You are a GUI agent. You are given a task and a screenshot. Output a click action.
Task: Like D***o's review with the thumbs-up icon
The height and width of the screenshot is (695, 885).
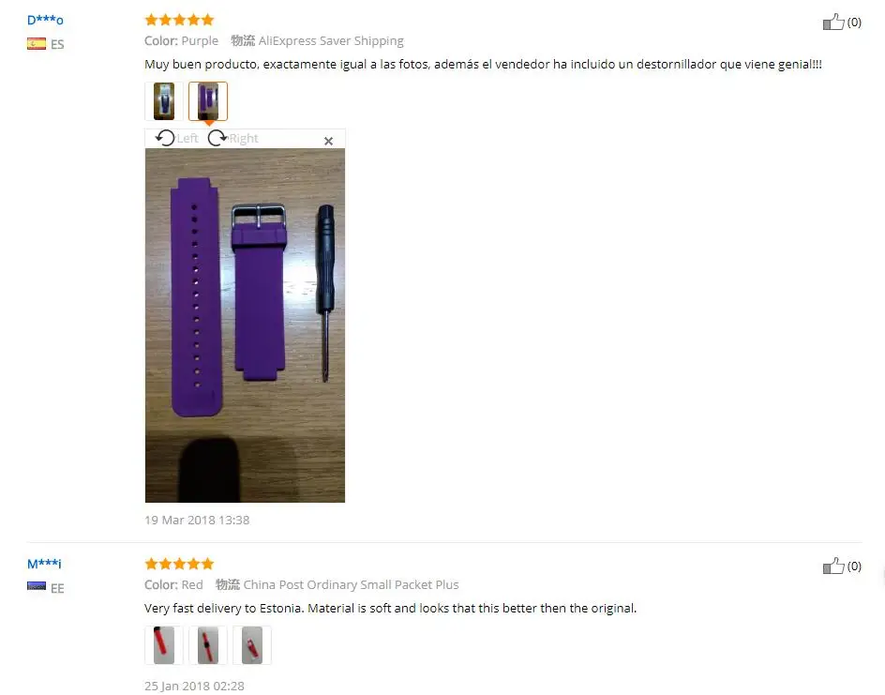[x=833, y=22]
